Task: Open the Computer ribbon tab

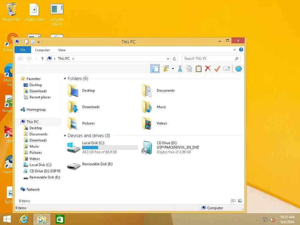Action: (42, 50)
